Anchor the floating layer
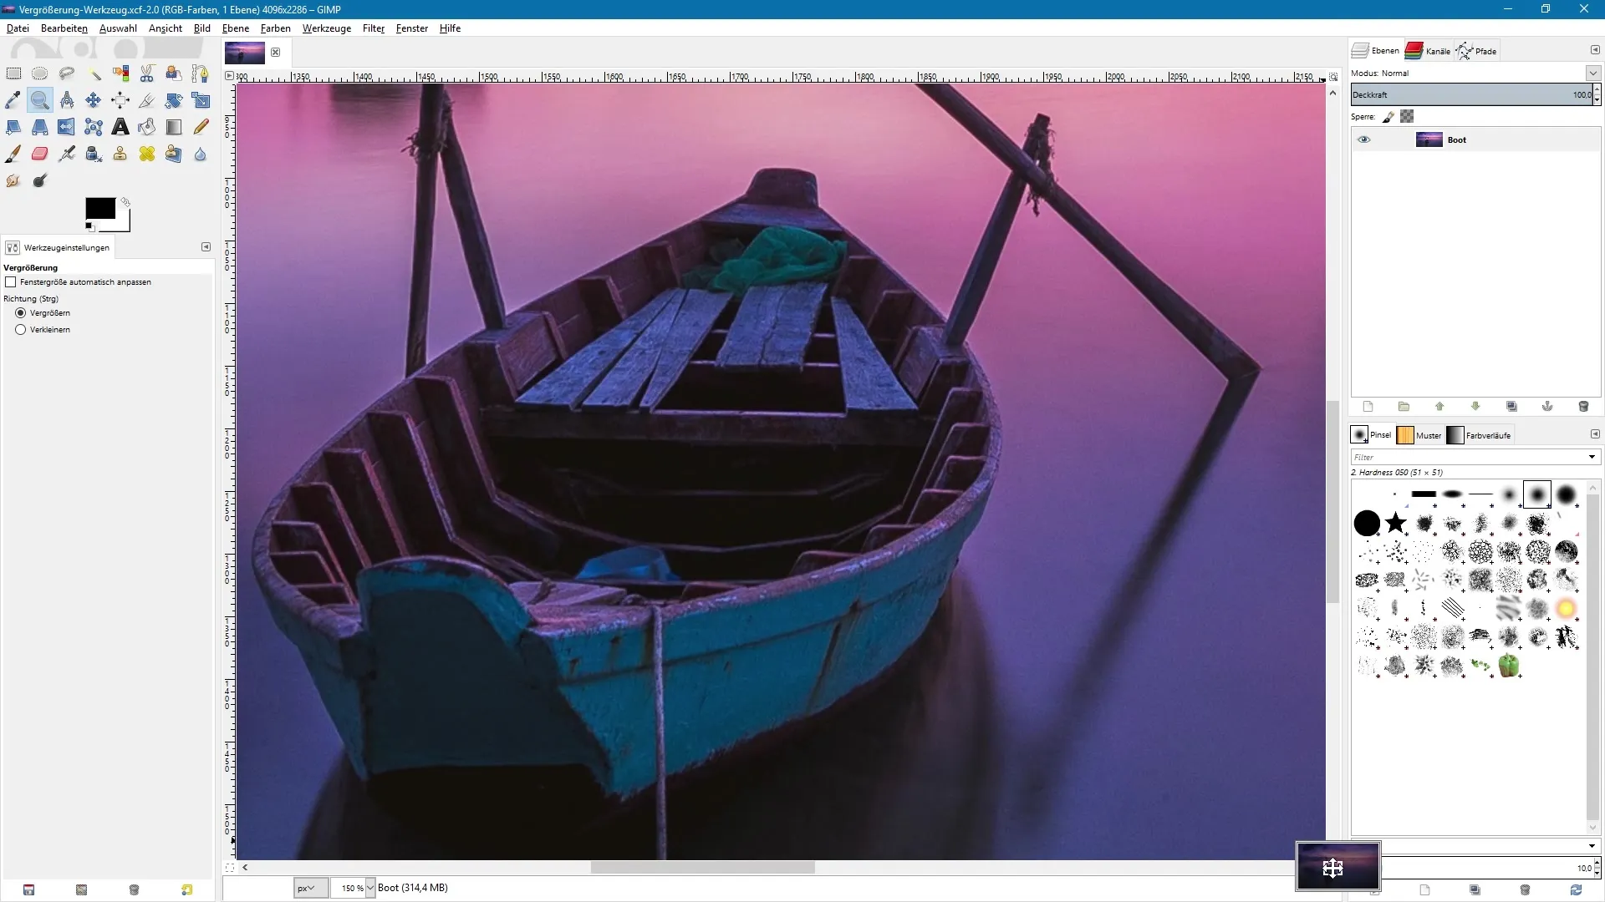 (x=1547, y=407)
